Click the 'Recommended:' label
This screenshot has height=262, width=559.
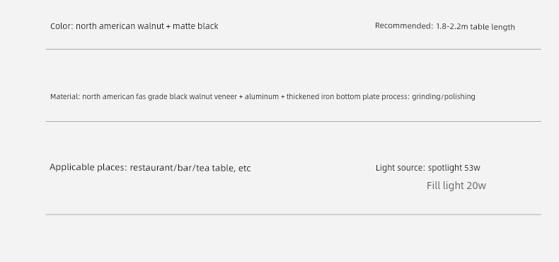point(404,25)
